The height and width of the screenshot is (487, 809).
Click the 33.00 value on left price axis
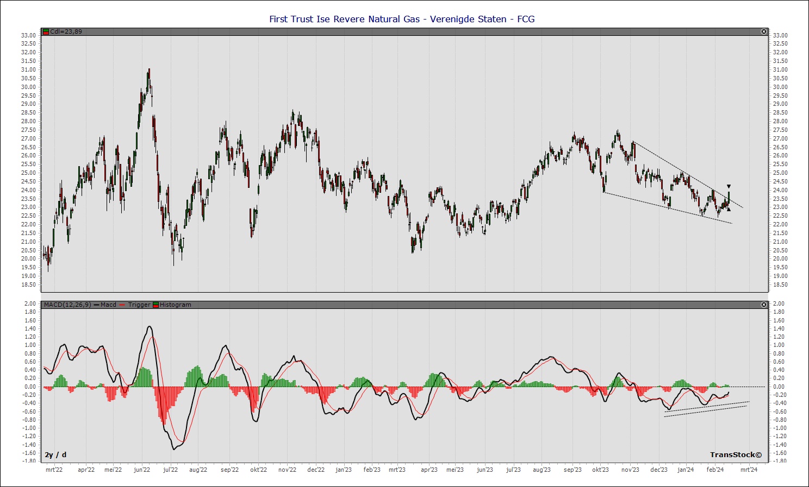pyautogui.click(x=28, y=35)
